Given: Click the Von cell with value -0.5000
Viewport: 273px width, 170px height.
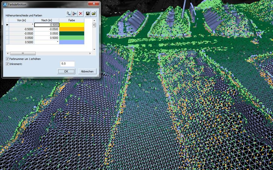Looking at the screenshot, I should click(x=22, y=29).
